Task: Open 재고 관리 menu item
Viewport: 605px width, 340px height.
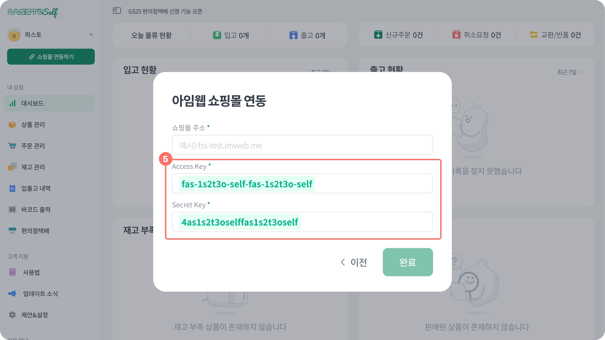Action: pyautogui.click(x=33, y=167)
